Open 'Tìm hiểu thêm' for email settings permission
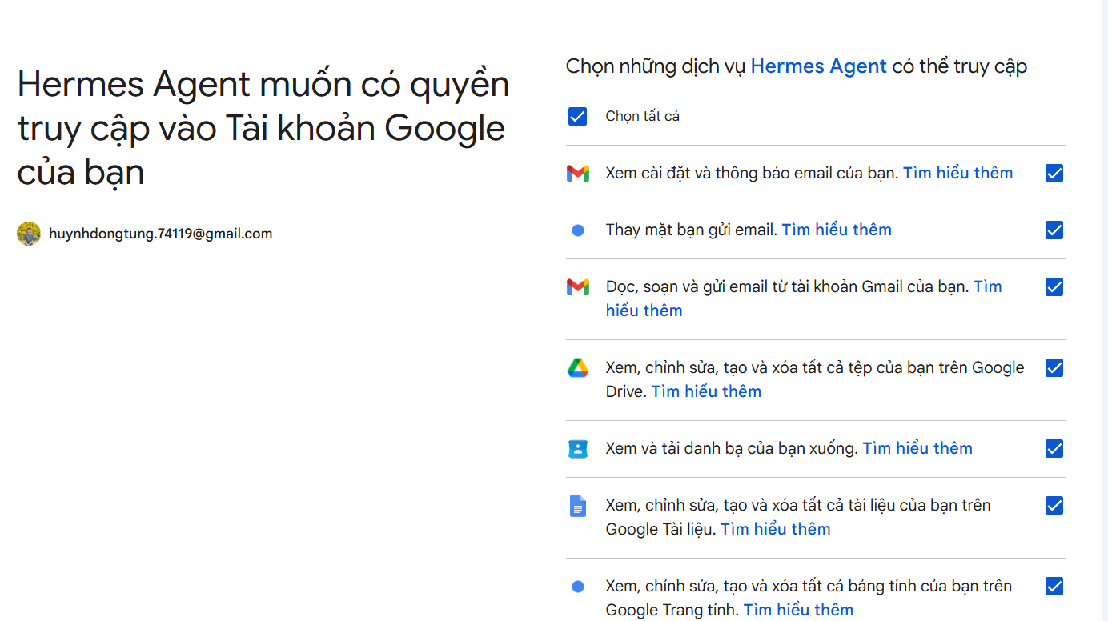The image size is (1108, 621). 958,173
